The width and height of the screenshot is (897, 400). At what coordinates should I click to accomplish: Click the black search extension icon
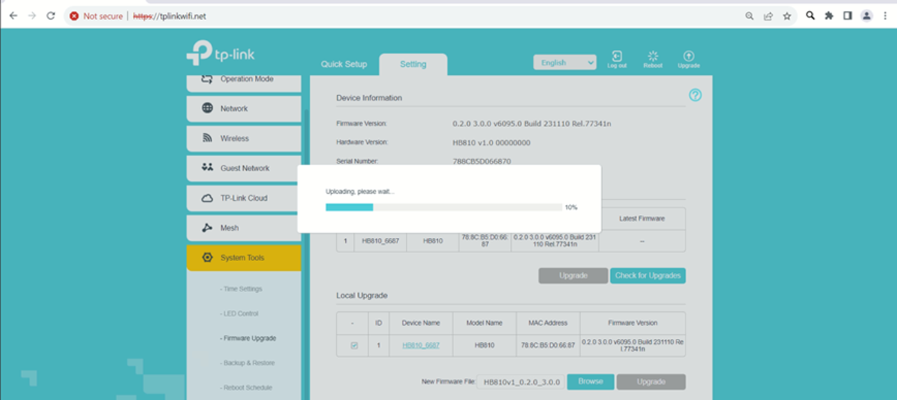click(810, 15)
